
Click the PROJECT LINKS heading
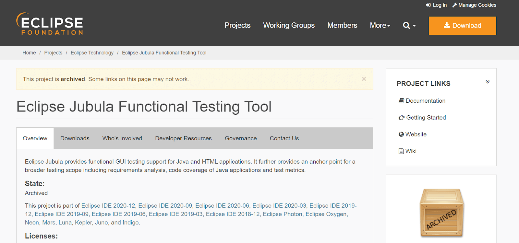tap(423, 84)
